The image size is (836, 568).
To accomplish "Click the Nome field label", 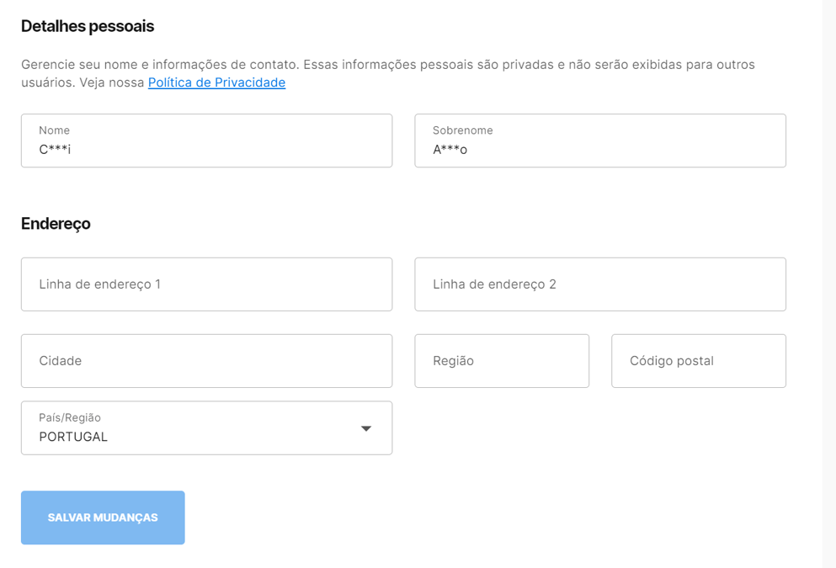I will point(55,130).
